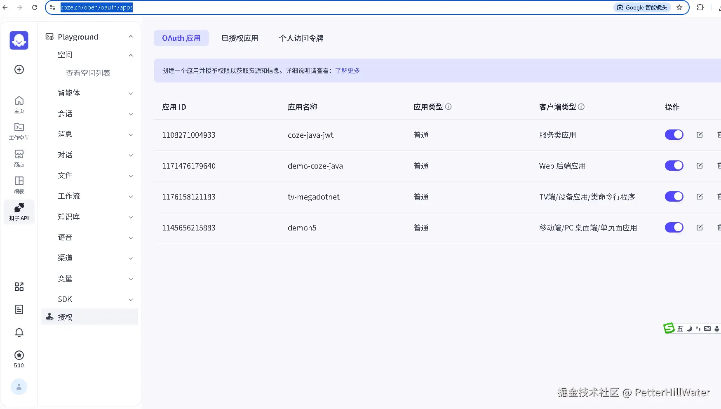Screen dimensions: 721x409
Task: Edit the demo-coze-java app
Action: click(700, 166)
